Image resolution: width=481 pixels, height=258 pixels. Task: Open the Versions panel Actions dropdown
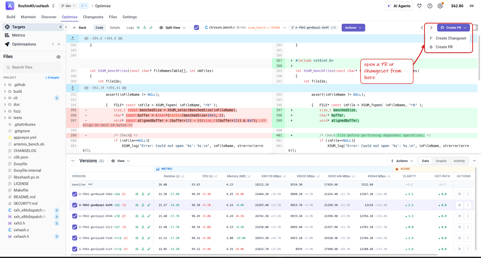[x=402, y=161]
